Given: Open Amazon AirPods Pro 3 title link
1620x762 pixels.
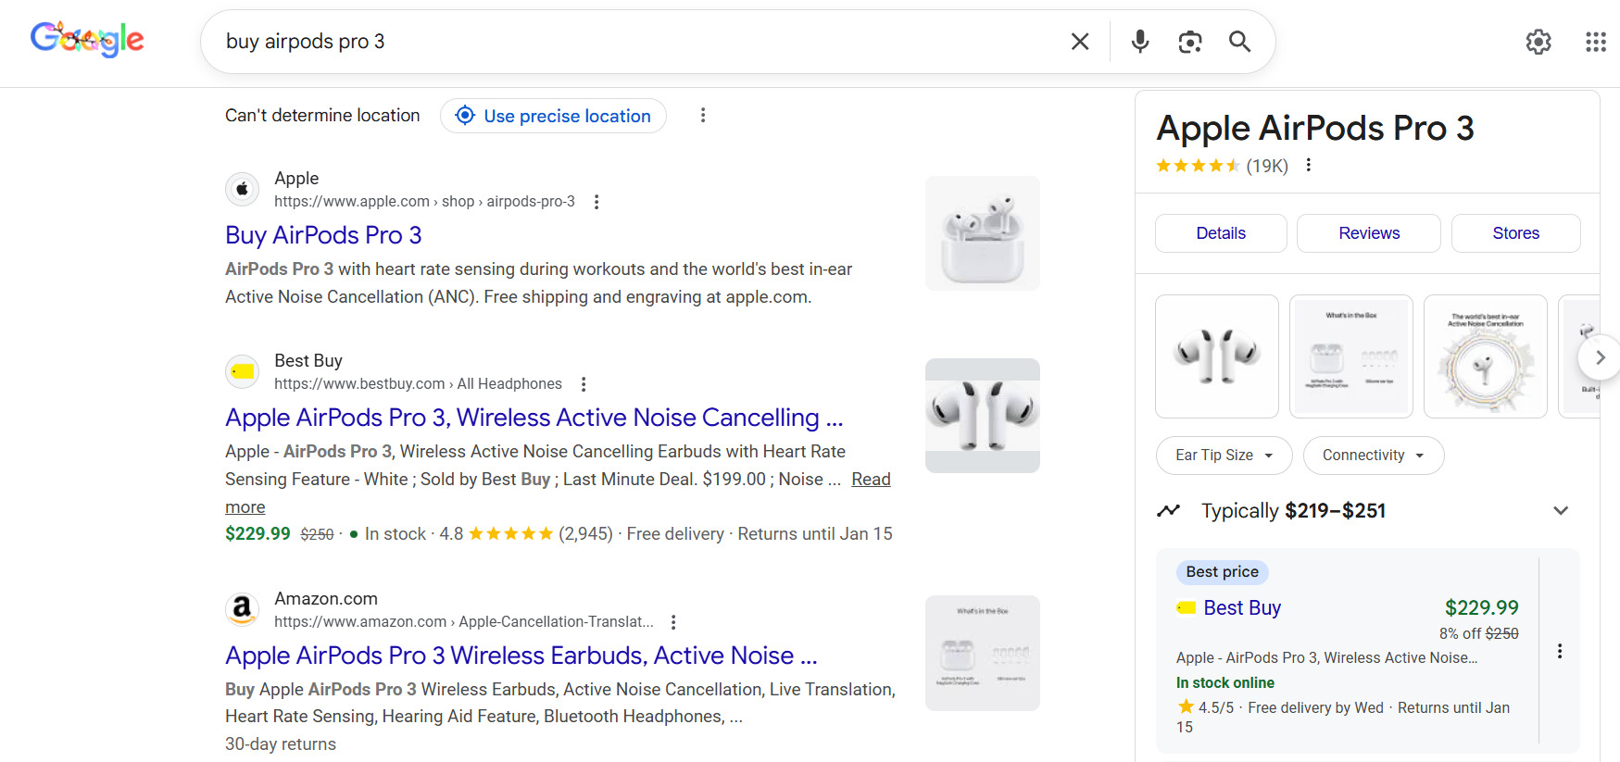Looking at the screenshot, I should (521, 656).
